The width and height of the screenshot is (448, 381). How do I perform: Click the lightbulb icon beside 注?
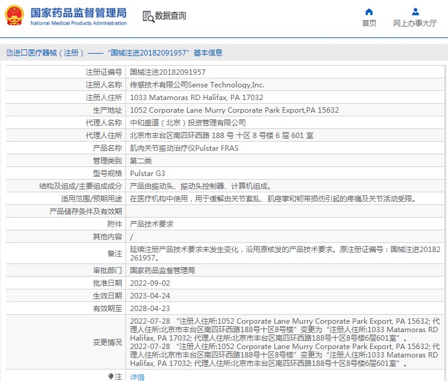coord(111,376)
